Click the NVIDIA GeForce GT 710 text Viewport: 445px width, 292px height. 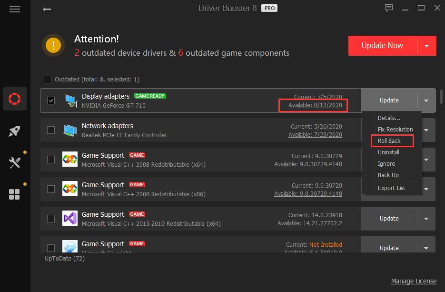pyautogui.click(x=114, y=106)
